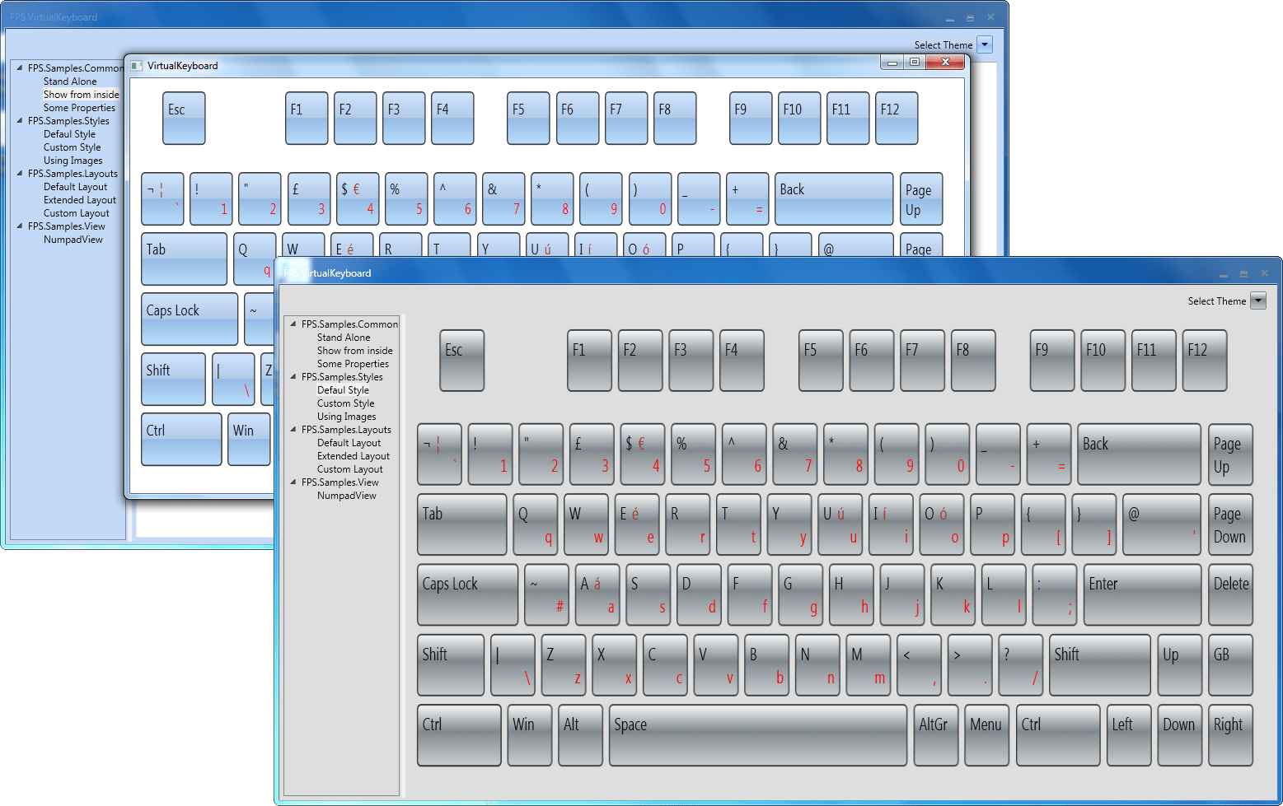Select Show from inside in front window tree
The width and height of the screenshot is (1283, 806).
(355, 351)
